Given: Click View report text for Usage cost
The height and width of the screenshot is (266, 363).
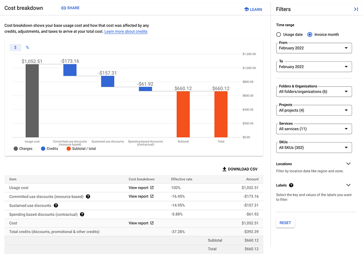Looking at the screenshot, I should (138, 188).
